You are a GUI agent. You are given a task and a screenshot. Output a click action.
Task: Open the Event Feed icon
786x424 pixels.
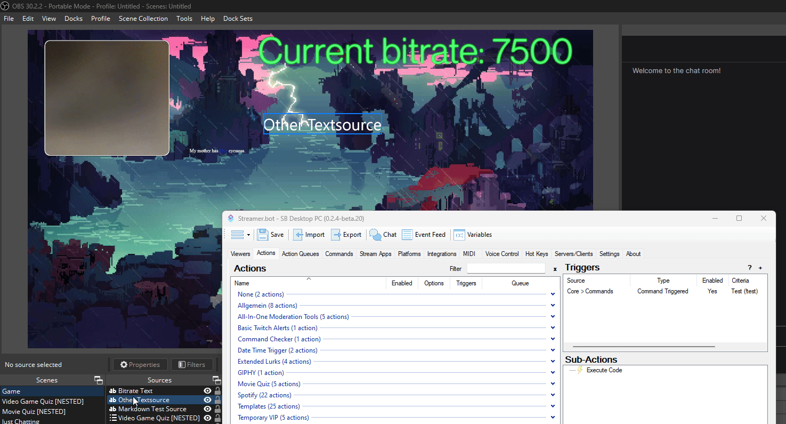pos(408,235)
